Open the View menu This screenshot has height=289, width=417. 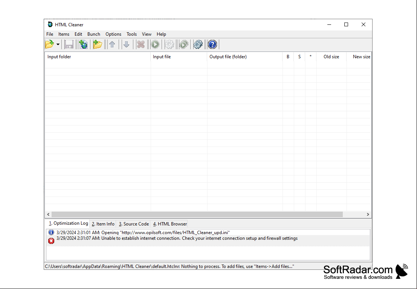pos(147,34)
